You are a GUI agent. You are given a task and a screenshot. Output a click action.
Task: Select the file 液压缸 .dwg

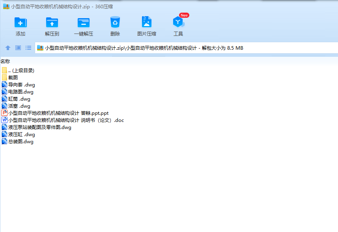[x=18, y=135]
